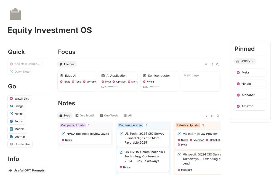Click the Company Update group label
The width and height of the screenshot is (274, 175).
pos(73,125)
